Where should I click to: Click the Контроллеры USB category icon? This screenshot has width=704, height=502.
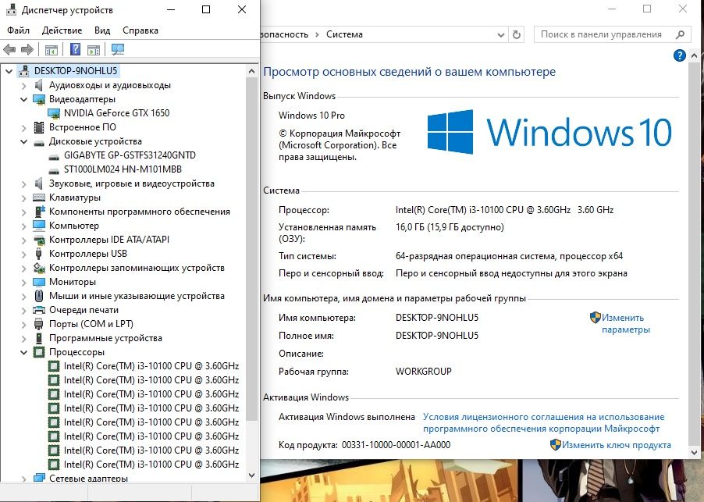coord(39,254)
